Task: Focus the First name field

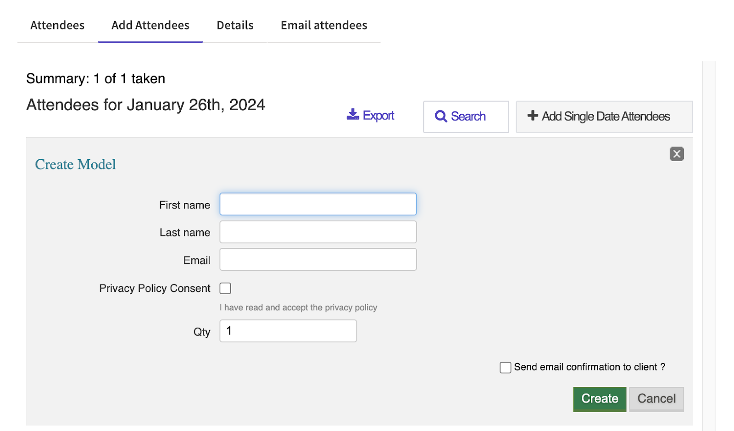Action: (318, 204)
